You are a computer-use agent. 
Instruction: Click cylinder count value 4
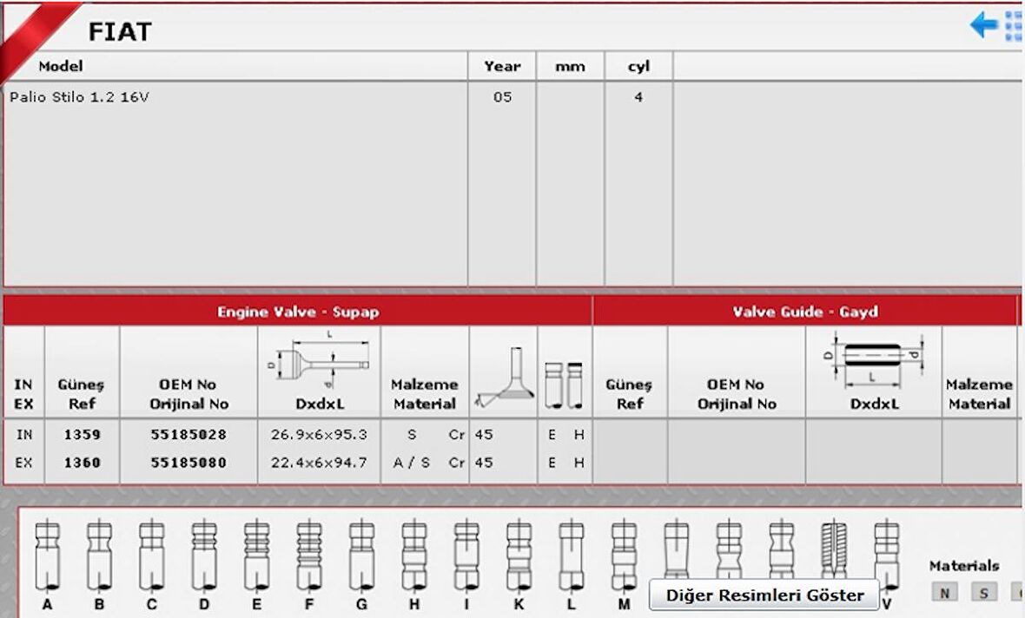pos(638,97)
